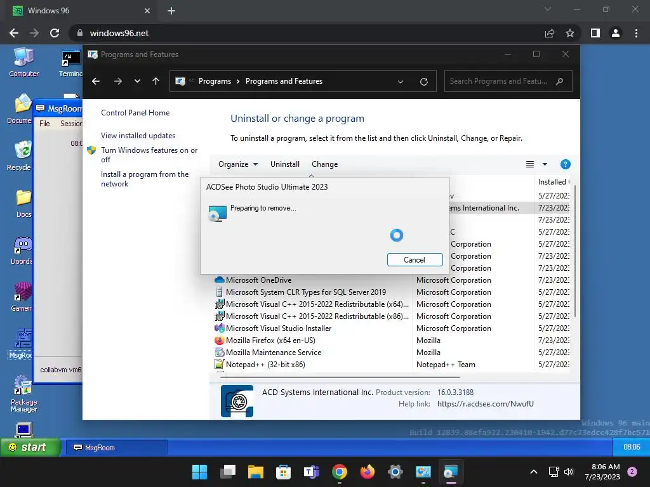
Task: Open the acdsee.com help link
Action: (486, 404)
